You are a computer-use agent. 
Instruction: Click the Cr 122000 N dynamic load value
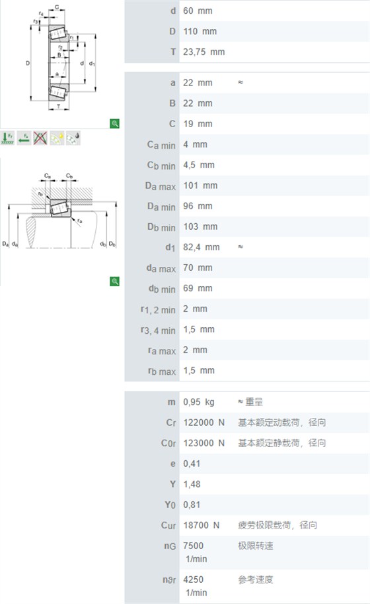(203, 423)
